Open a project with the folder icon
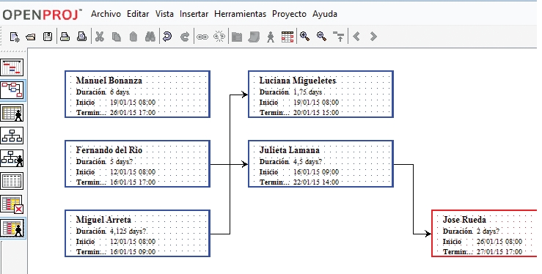 (x=31, y=37)
